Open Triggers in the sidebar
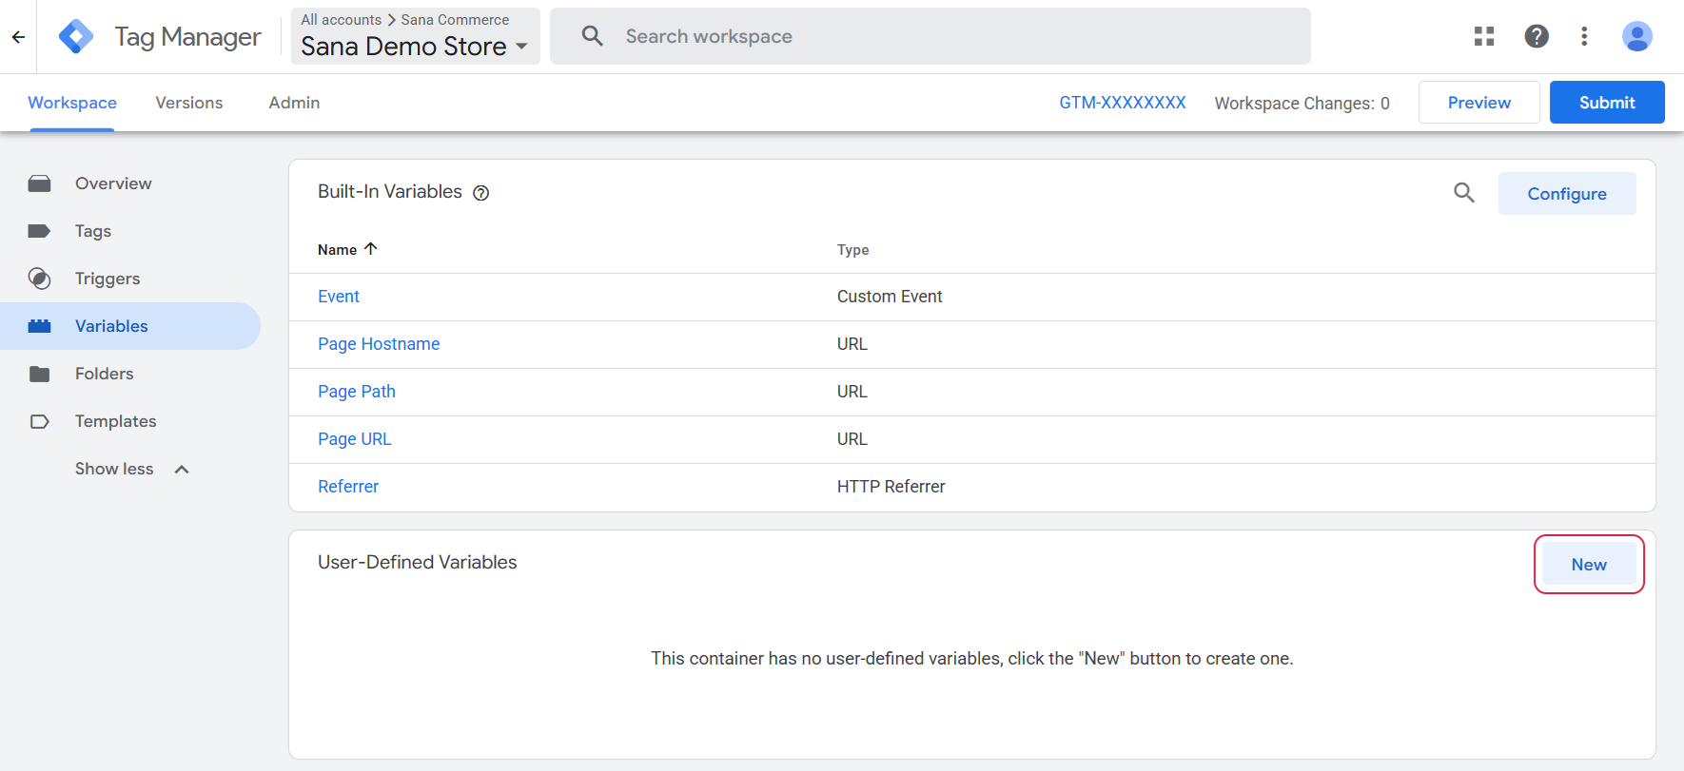The image size is (1684, 771). coord(108,279)
